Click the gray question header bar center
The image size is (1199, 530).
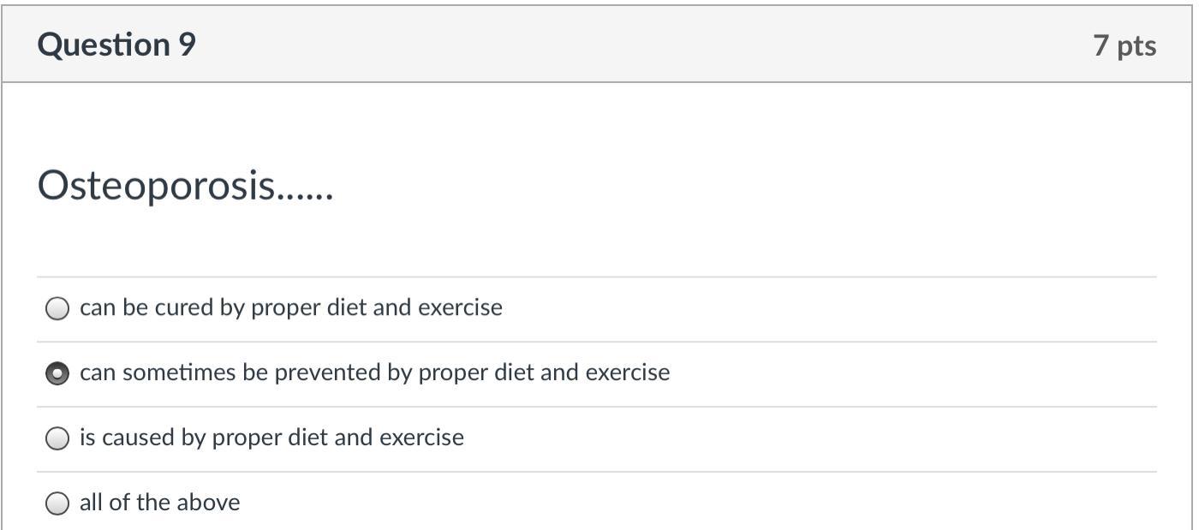pyautogui.click(x=598, y=45)
